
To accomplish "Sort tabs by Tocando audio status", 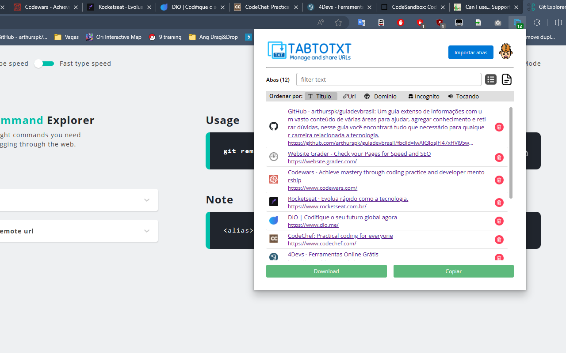I will pyautogui.click(x=463, y=96).
